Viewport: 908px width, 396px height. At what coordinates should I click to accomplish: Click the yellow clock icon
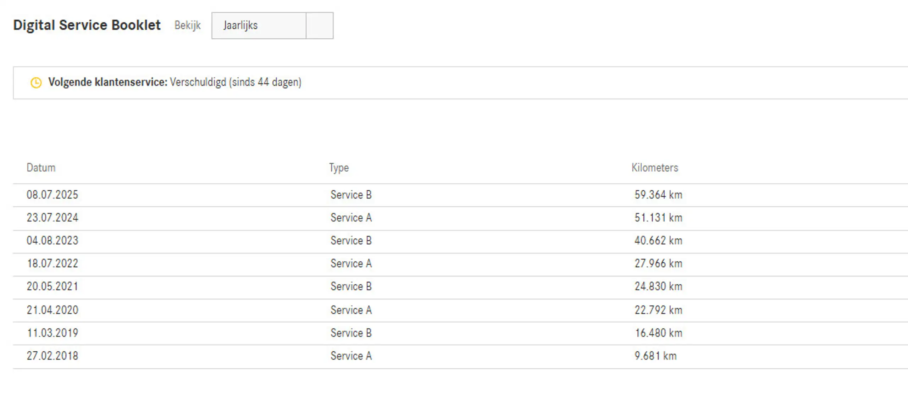pyautogui.click(x=36, y=83)
